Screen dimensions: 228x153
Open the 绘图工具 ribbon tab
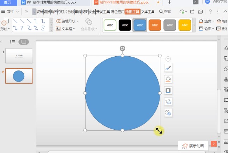[132, 12]
